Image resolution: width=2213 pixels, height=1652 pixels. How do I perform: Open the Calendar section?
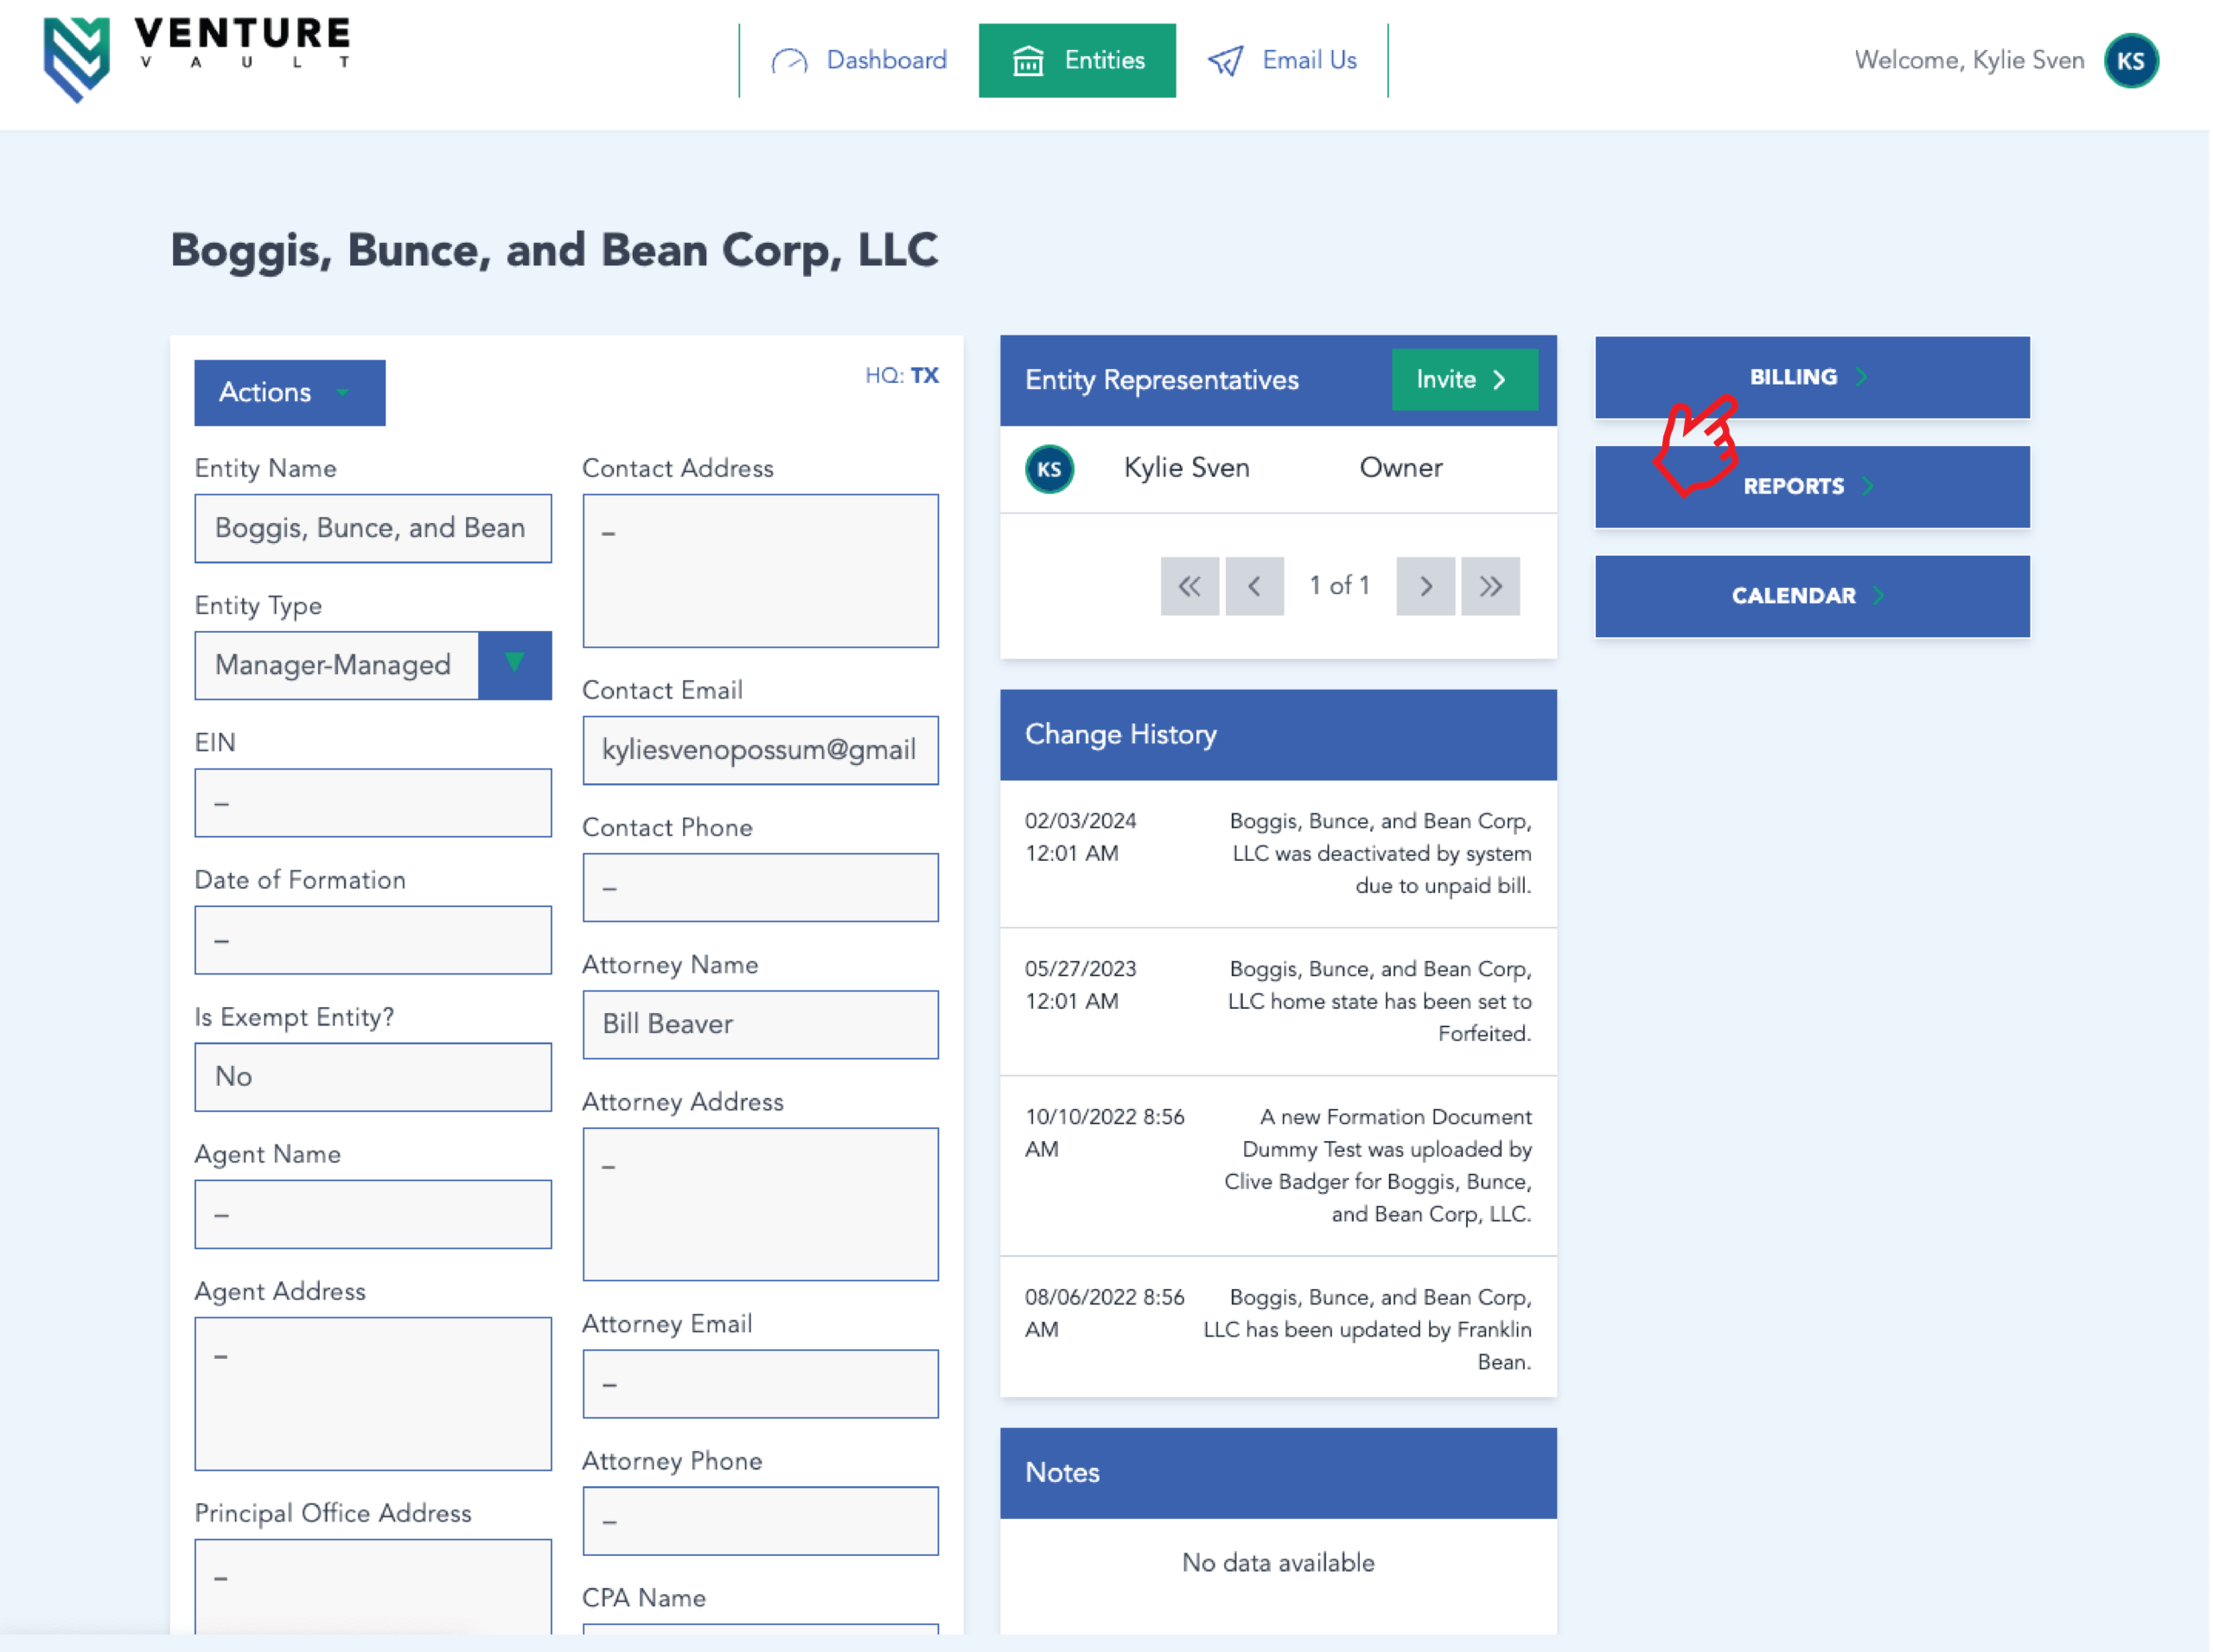click(1811, 596)
